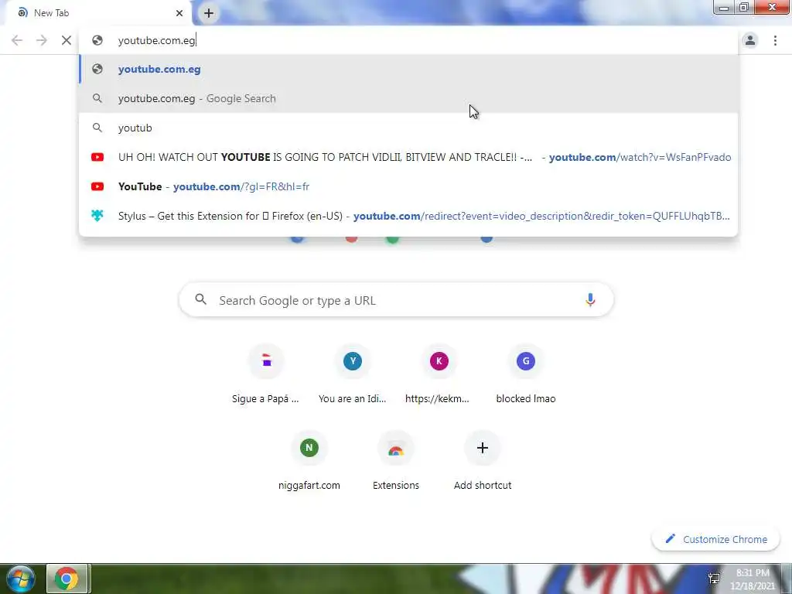Click the voice search microphone icon
Screen dimensions: 792x594
tap(589, 300)
